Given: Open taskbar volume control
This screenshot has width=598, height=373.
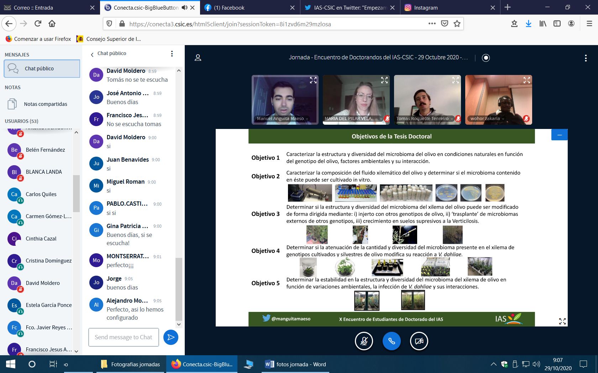Looking at the screenshot, I should (x=536, y=364).
